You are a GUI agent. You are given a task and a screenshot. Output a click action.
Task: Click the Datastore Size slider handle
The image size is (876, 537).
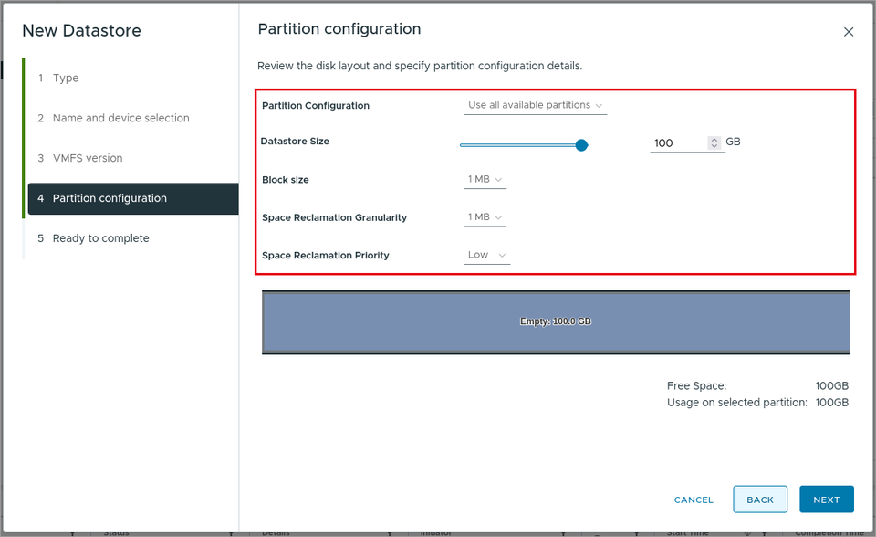[x=581, y=145]
